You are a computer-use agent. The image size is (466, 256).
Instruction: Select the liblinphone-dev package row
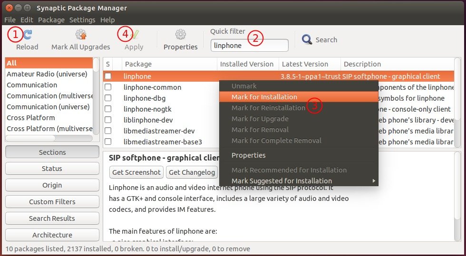(x=161, y=120)
